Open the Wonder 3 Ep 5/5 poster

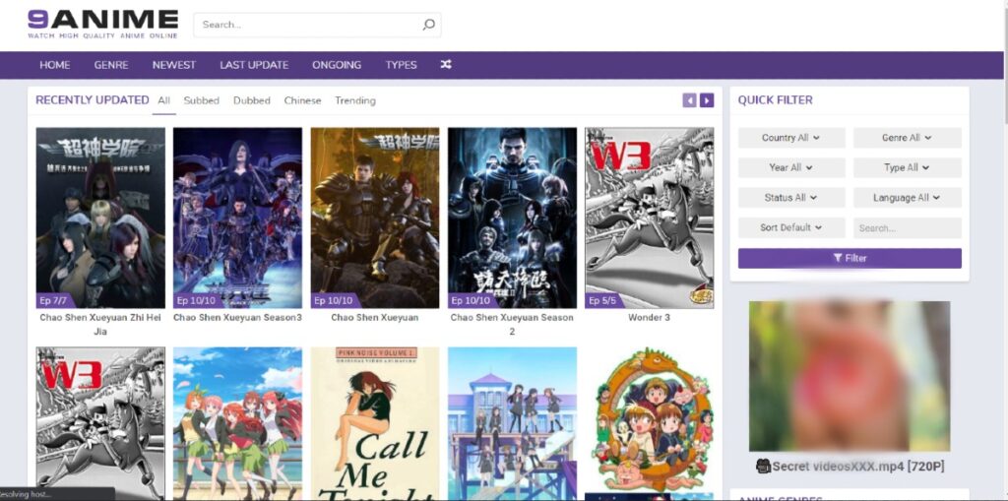[x=650, y=218]
